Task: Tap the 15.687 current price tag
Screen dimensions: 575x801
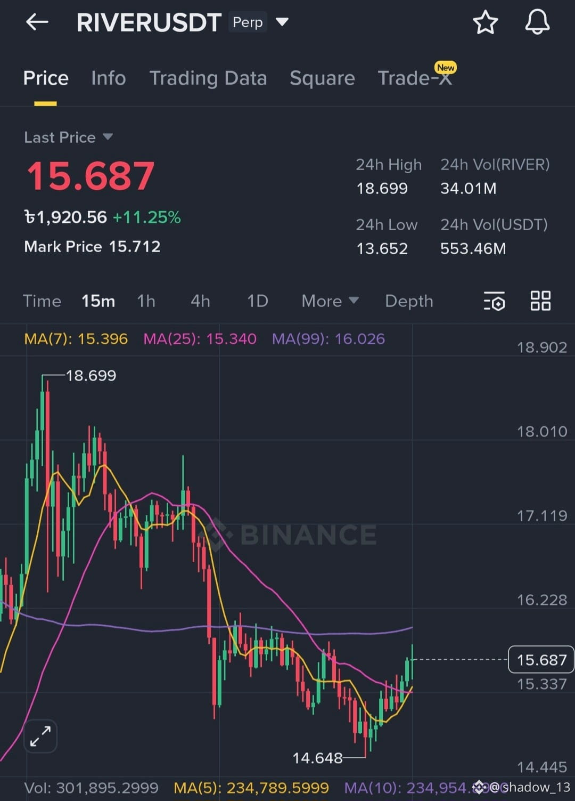Action: click(x=541, y=660)
